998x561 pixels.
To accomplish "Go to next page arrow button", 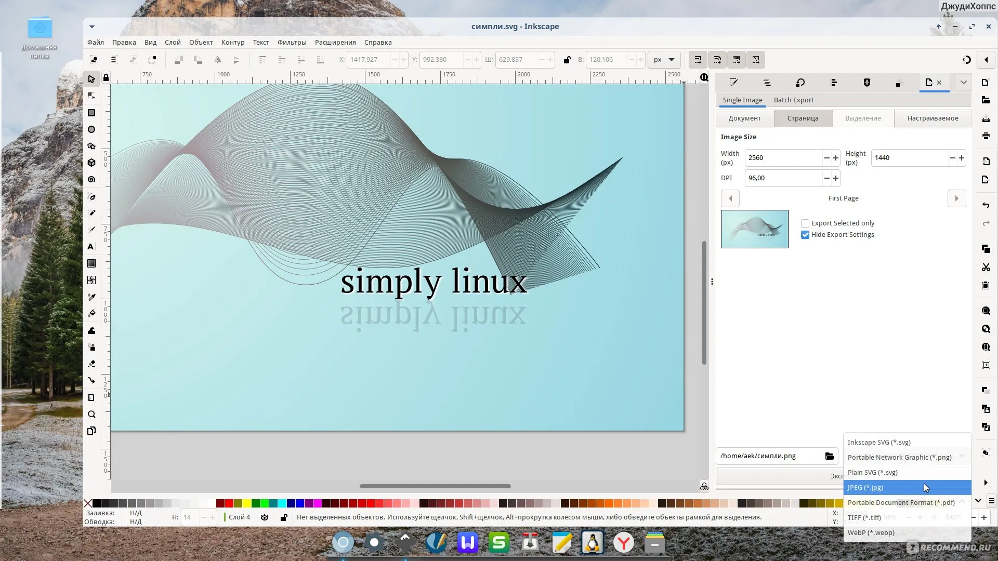I will tap(956, 198).
